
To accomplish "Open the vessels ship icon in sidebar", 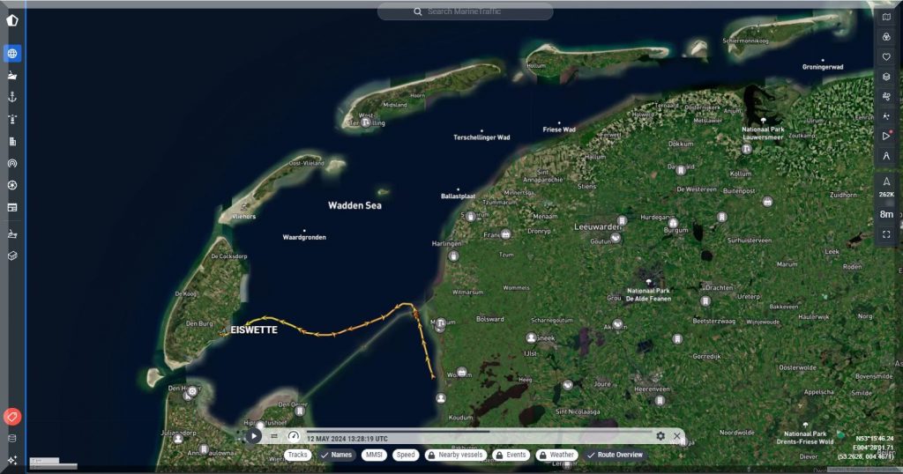I will pos(12,76).
